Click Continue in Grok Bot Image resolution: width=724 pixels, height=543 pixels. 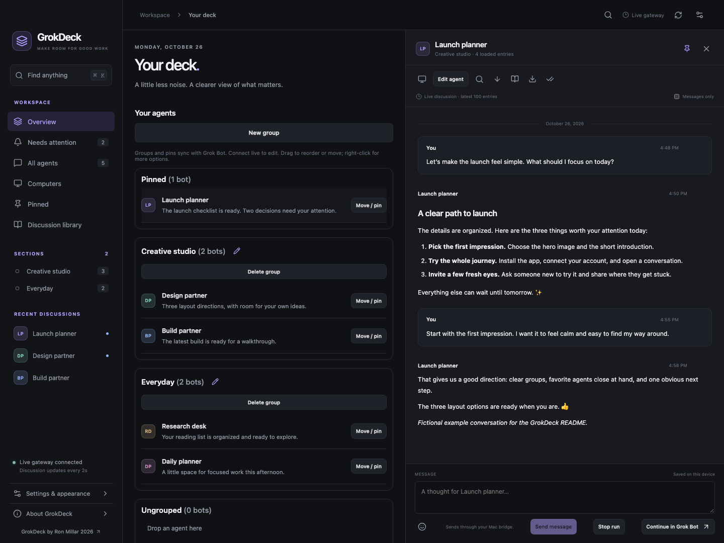[678, 526]
